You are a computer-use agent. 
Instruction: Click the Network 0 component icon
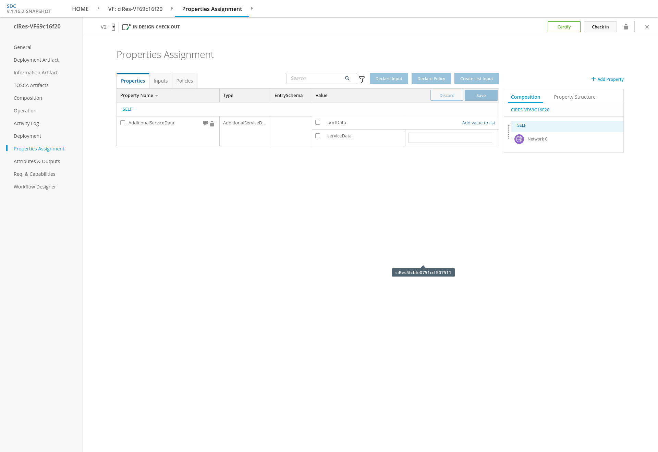pos(519,139)
